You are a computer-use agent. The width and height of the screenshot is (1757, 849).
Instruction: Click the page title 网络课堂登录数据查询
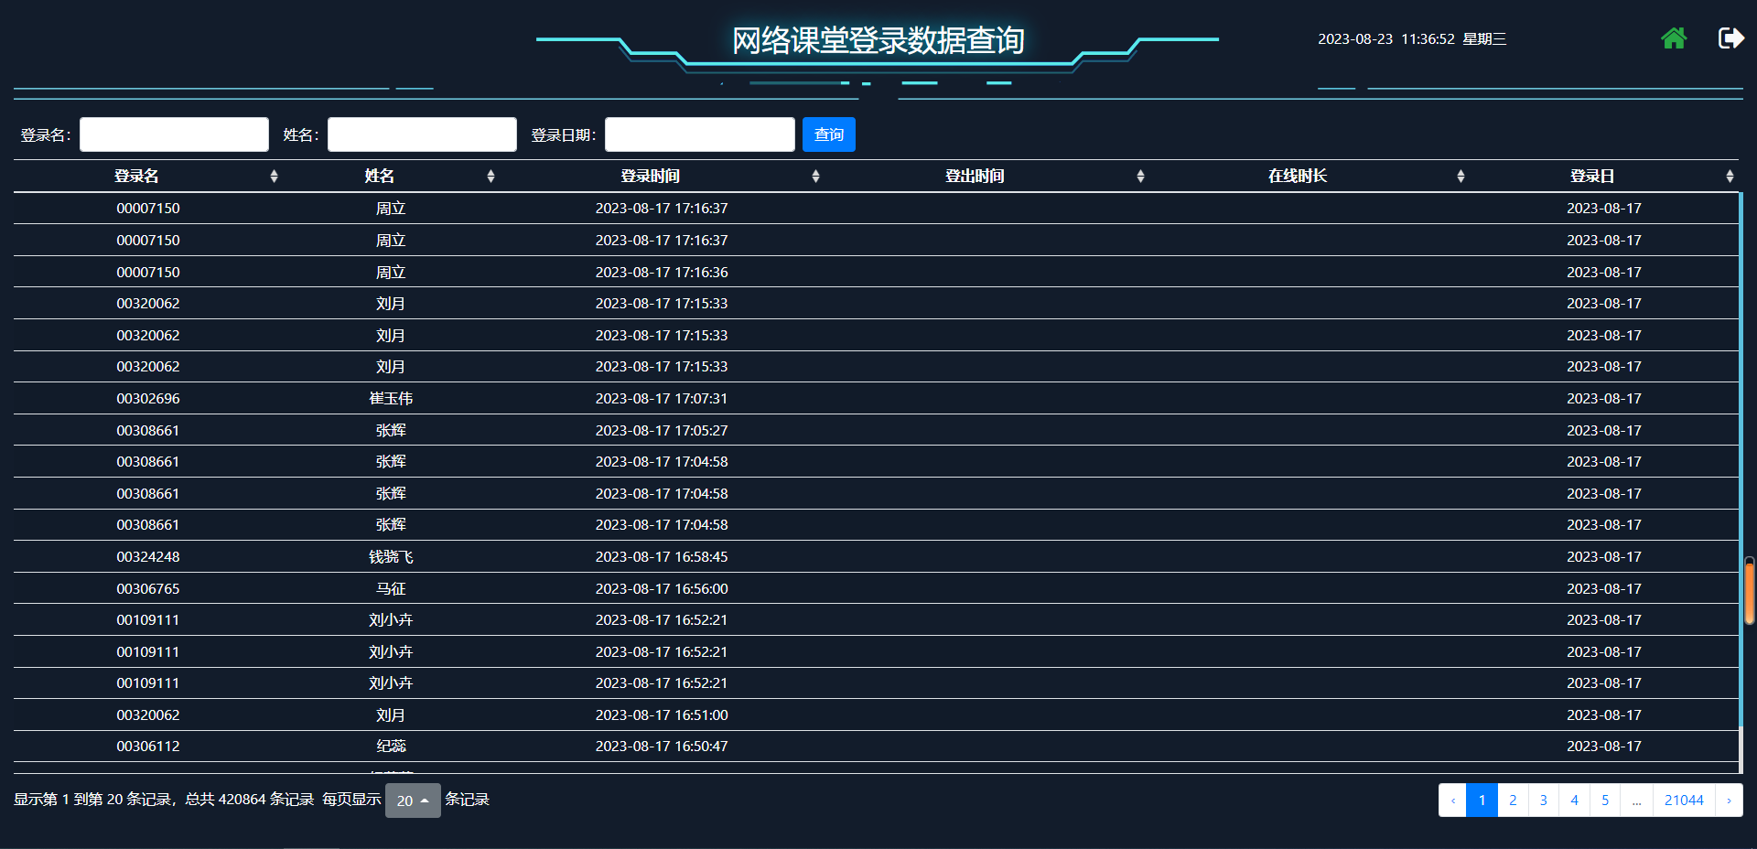878,40
